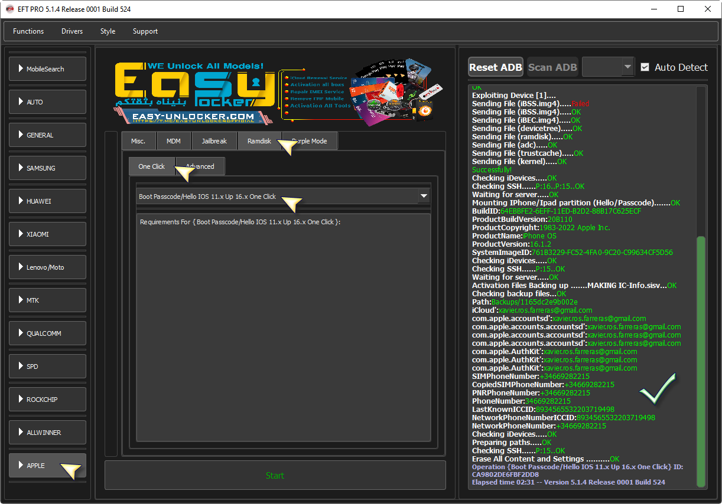Click the "Successfully!" log line
The height and width of the screenshot is (504, 722).
(x=492, y=169)
